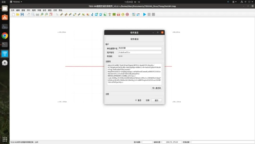
Task: Click the red fit-to-view arrows icon
Action: click(x=51, y=14)
